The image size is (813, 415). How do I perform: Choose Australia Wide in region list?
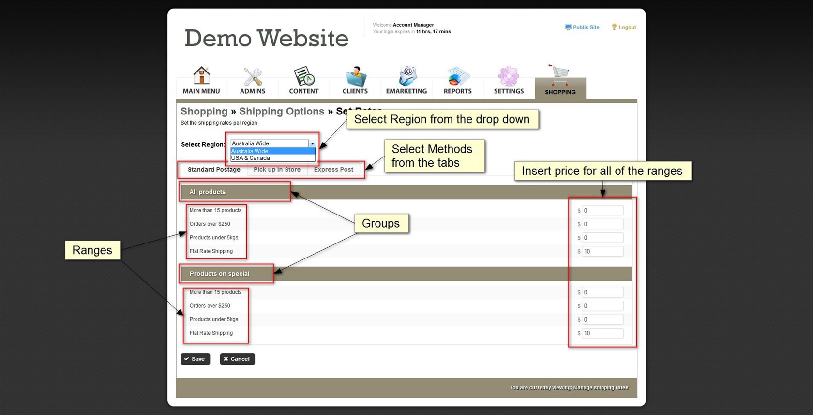(272, 151)
